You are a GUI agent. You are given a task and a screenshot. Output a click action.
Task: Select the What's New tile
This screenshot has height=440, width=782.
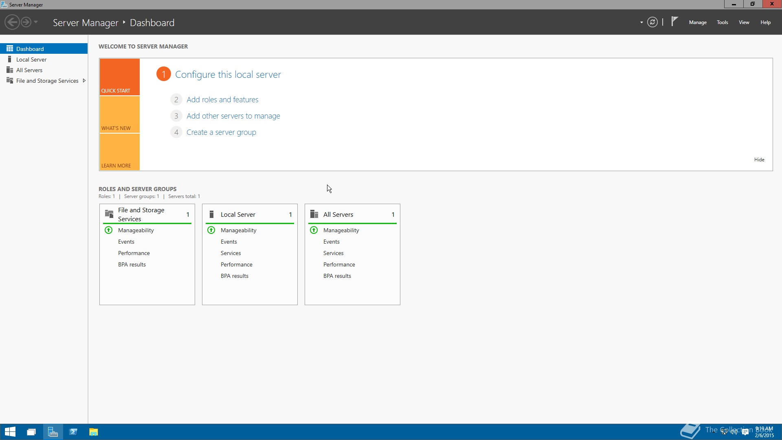point(120,114)
